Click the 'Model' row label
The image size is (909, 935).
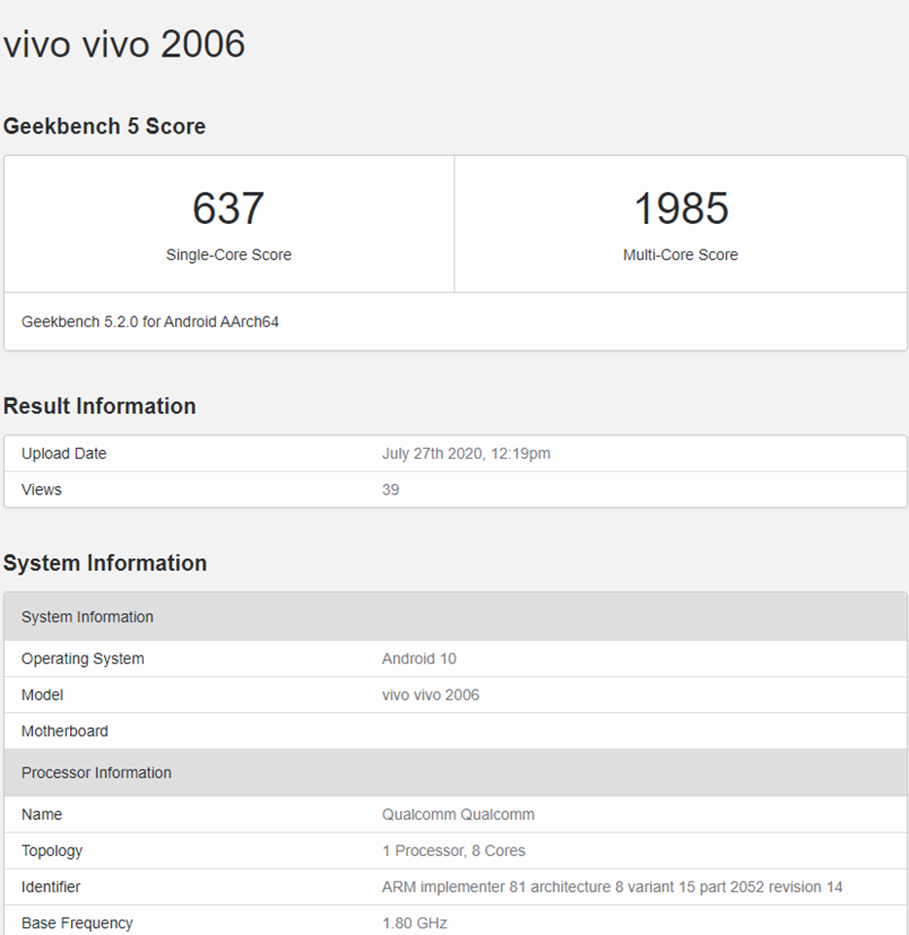click(x=42, y=694)
